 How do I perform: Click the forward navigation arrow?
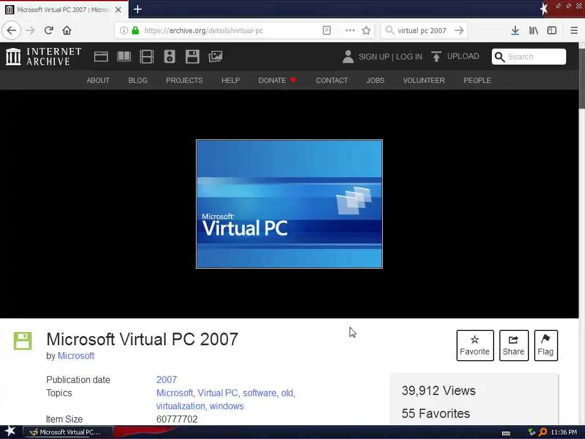(30, 30)
